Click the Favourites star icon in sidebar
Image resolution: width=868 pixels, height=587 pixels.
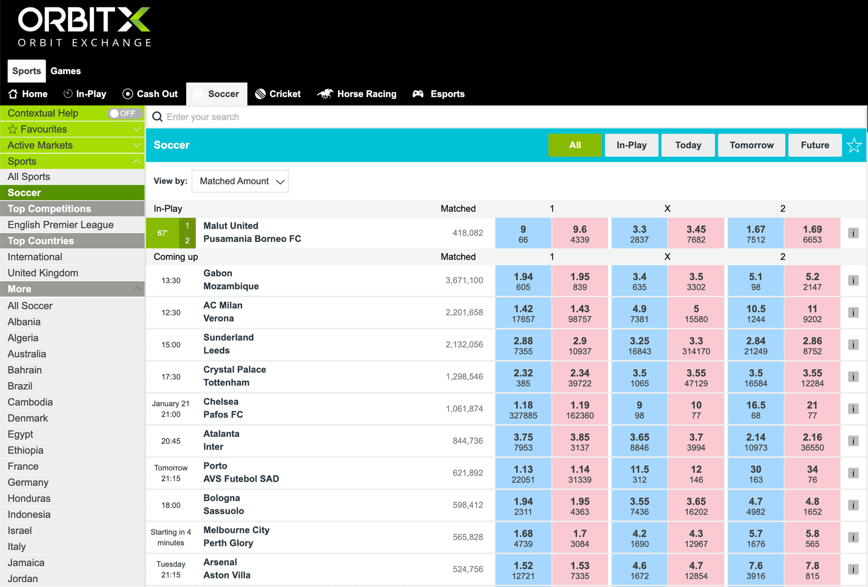pos(13,129)
